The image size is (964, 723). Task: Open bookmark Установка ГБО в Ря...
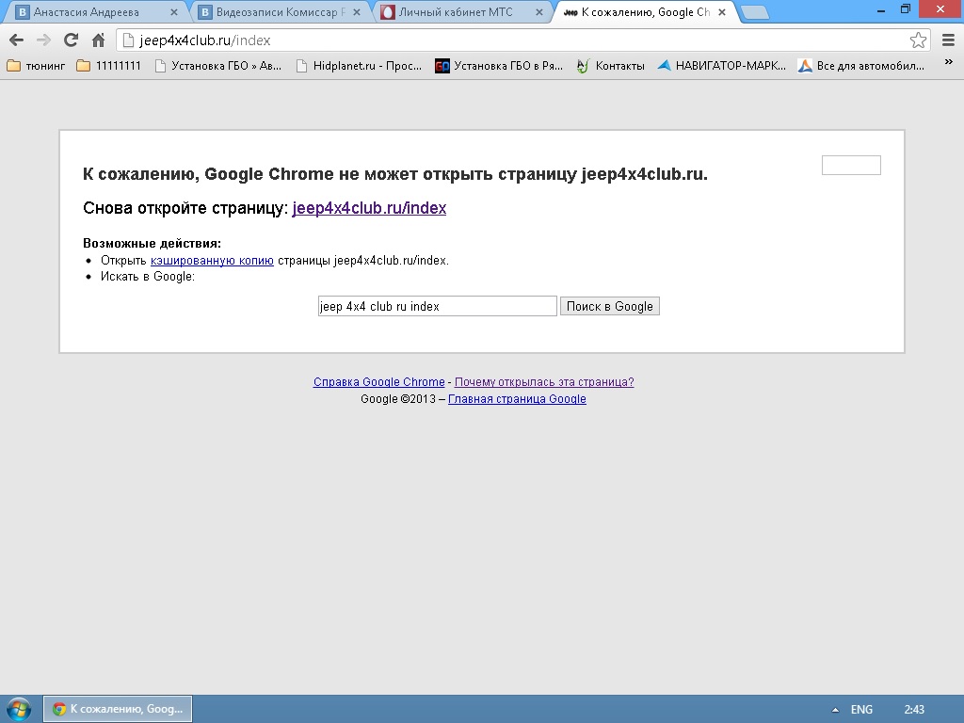point(499,66)
